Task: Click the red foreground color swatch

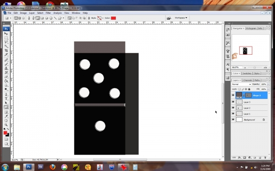Action: [5, 133]
